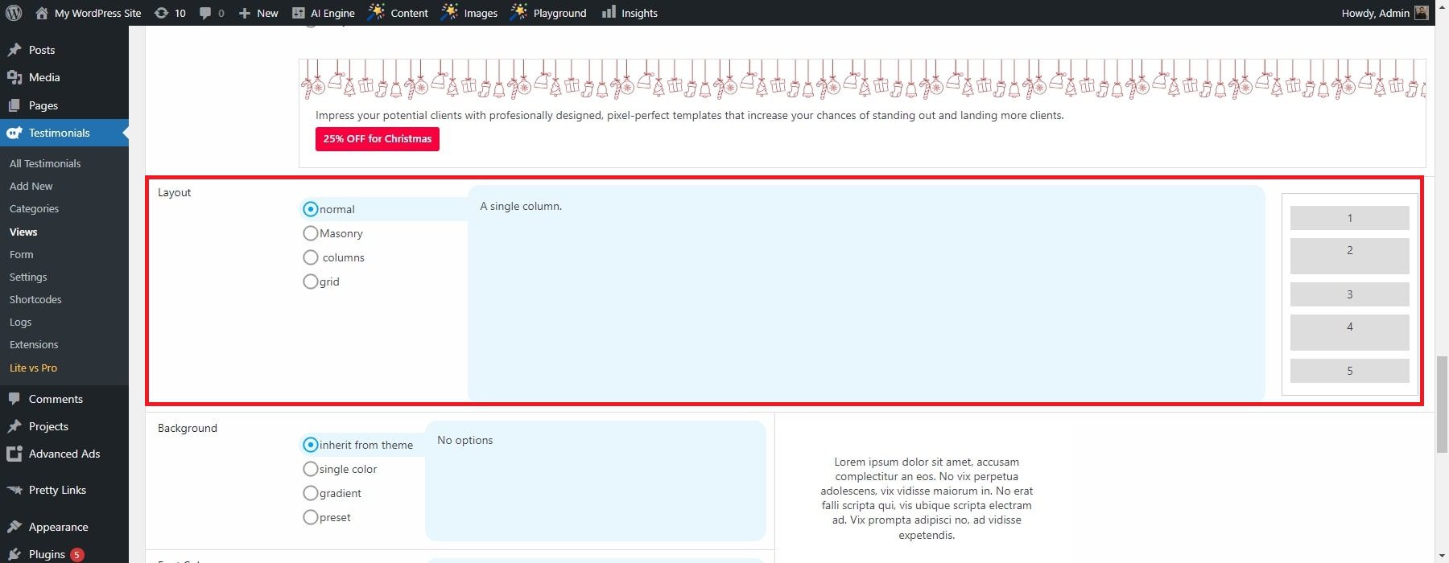Open Insights bar chart icon

609,13
